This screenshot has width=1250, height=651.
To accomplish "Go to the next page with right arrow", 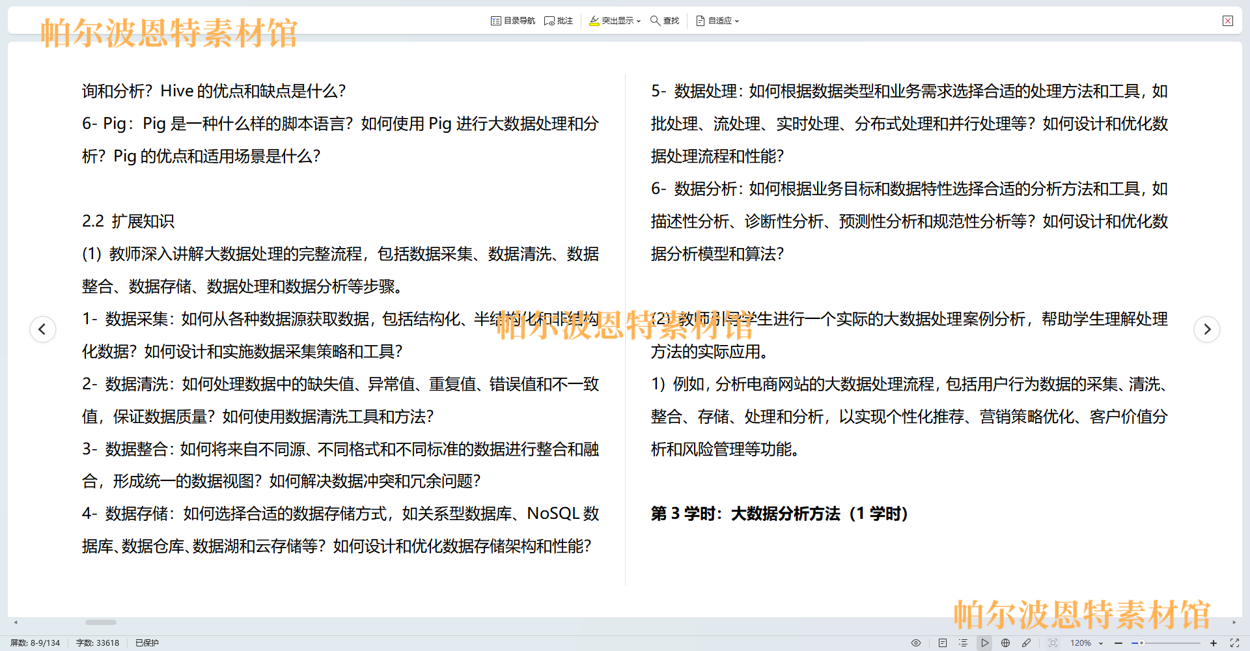I will point(1207,329).
